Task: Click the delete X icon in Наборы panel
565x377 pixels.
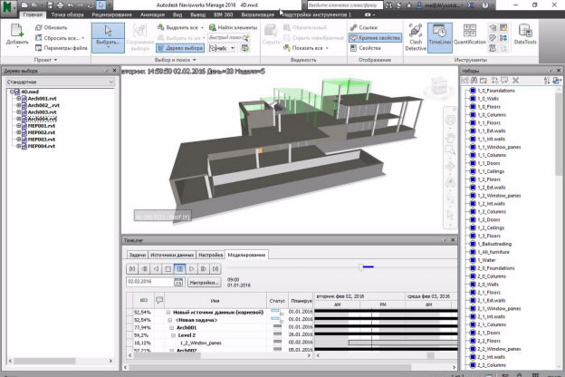Action: [x=515, y=81]
